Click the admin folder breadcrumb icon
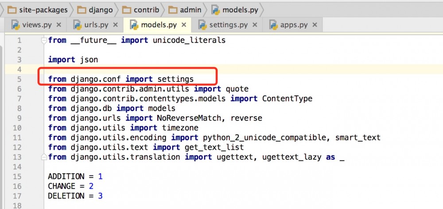The height and width of the screenshot is (209, 443). coord(173,9)
